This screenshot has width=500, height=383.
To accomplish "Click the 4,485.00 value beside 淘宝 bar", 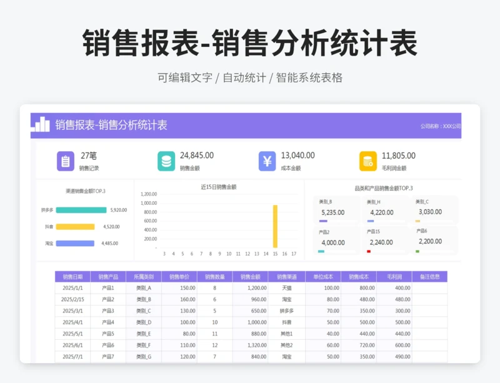I will [110, 243].
